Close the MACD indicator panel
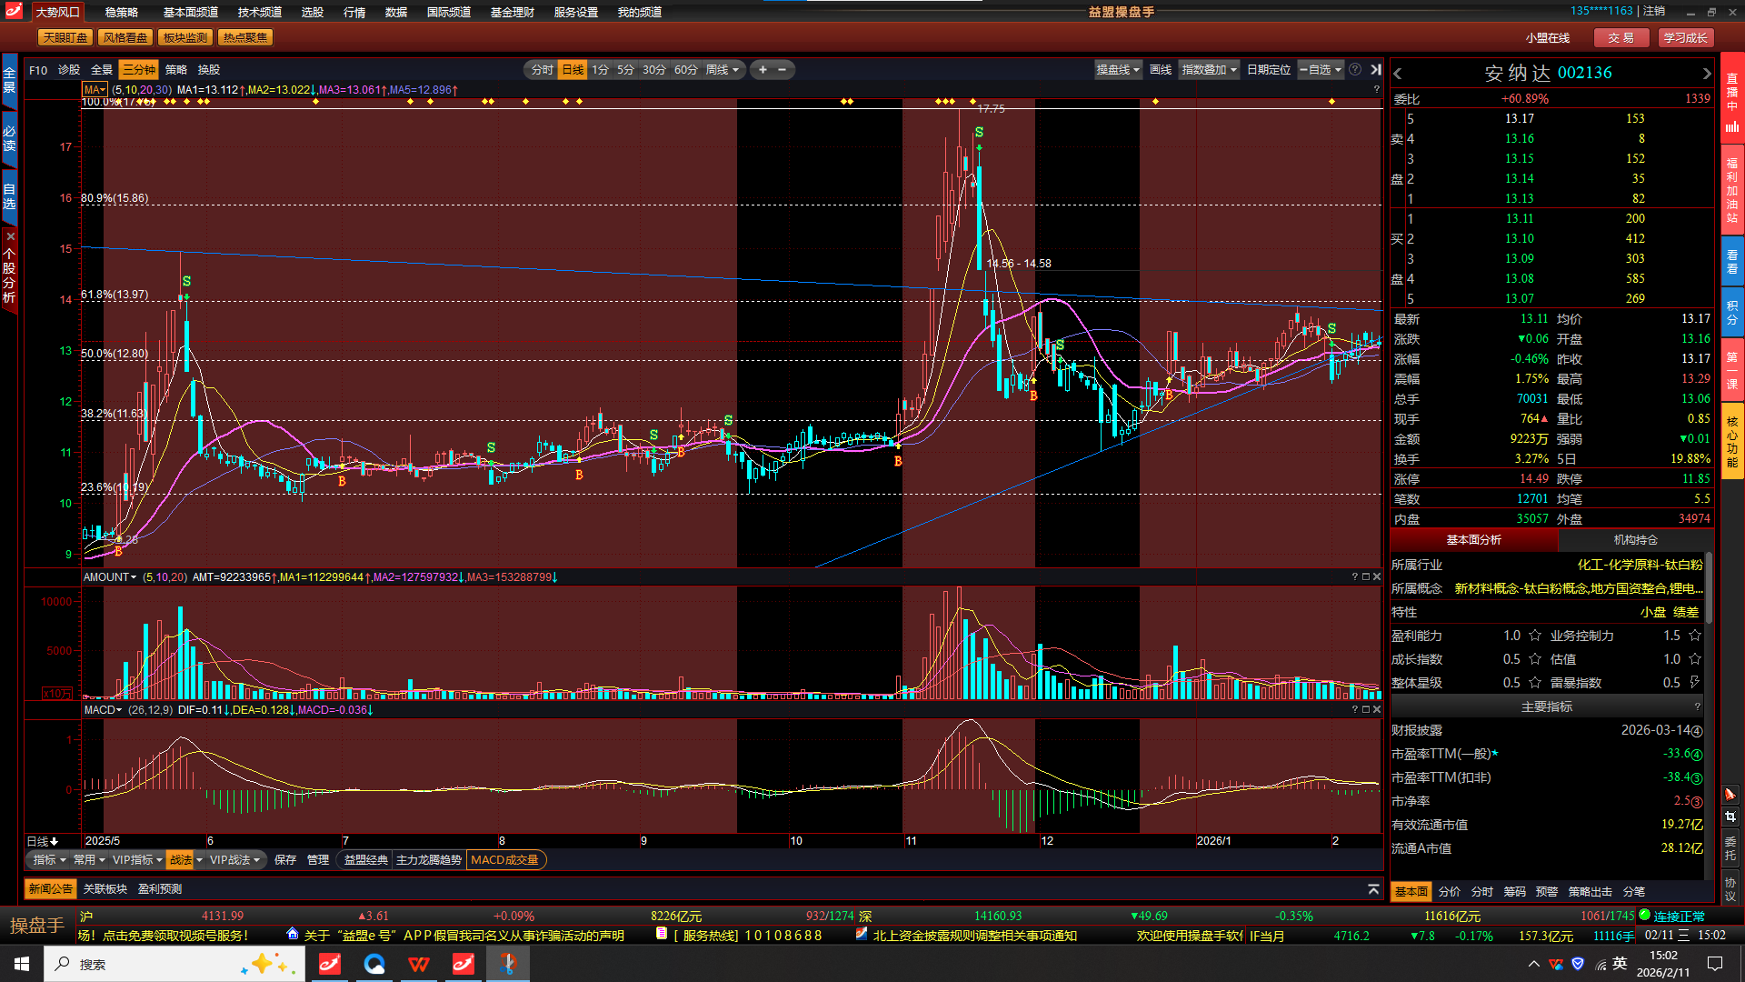This screenshot has width=1745, height=982. point(1377,709)
